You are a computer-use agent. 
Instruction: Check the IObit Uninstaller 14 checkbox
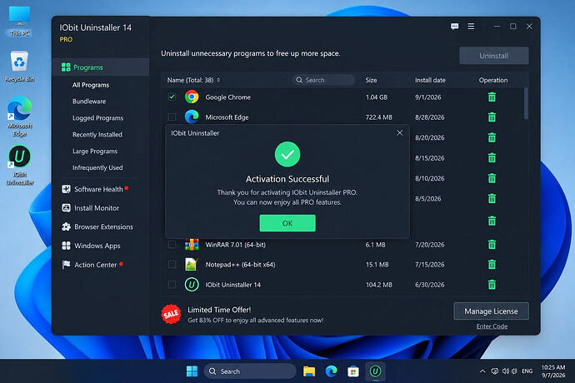pos(172,285)
